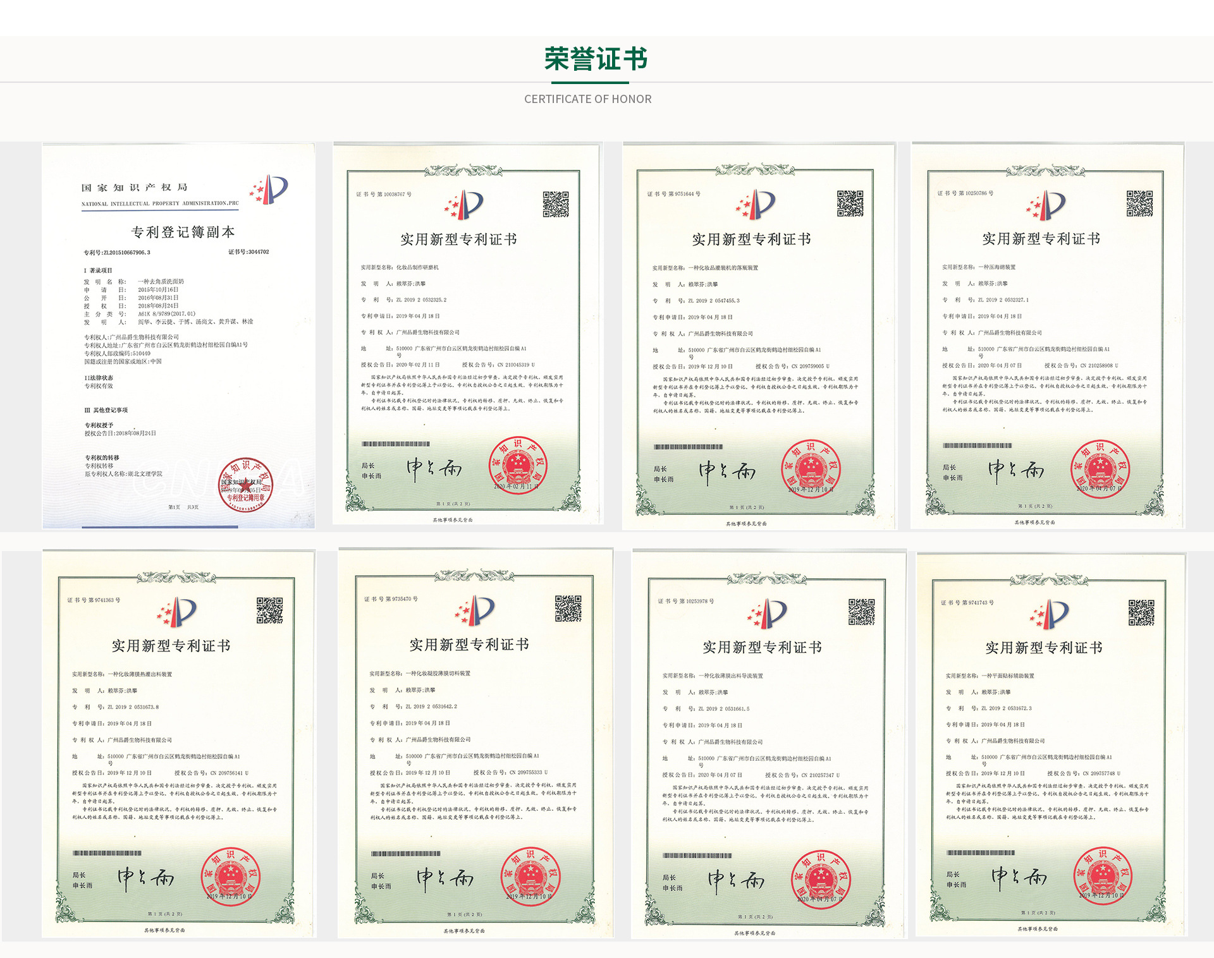Viewport: 1214px width, 958px height.
Task: Open certificate number 9741363 thumbnail
Action: [x=178, y=743]
